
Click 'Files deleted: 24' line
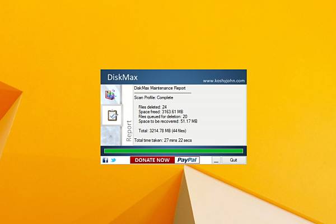[152, 107]
